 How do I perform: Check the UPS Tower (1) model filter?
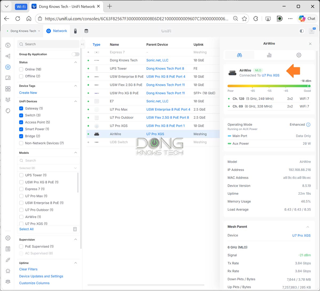(x=21, y=175)
